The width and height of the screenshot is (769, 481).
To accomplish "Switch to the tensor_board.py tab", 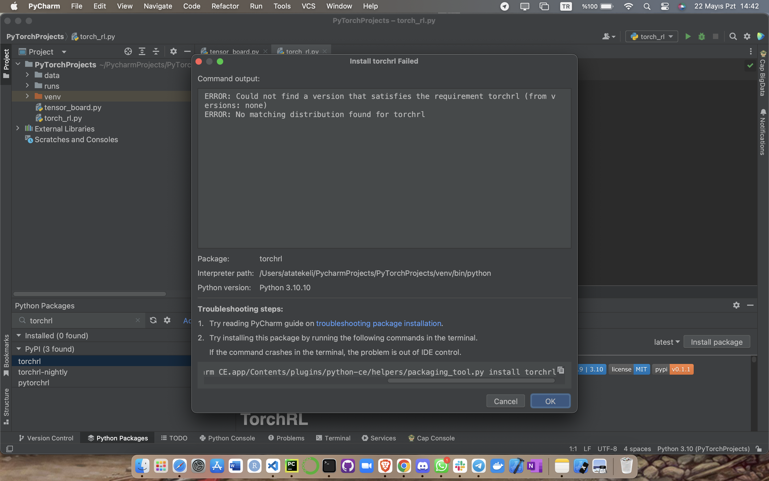I will (x=234, y=51).
